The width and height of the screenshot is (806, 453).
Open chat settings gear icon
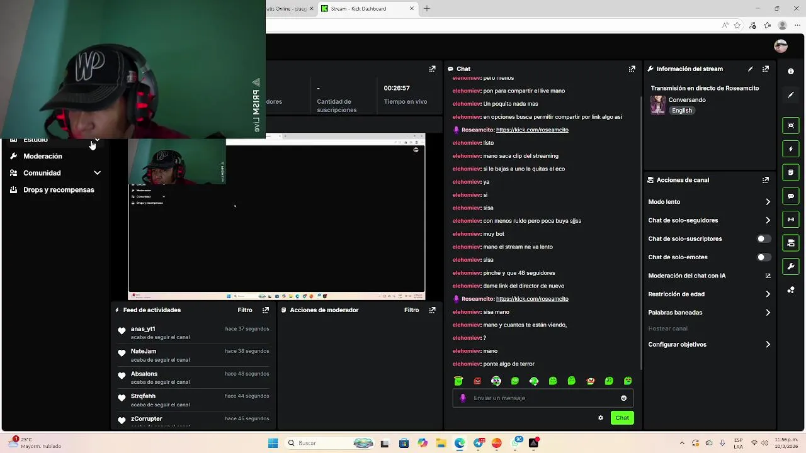click(x=601, y=418)
